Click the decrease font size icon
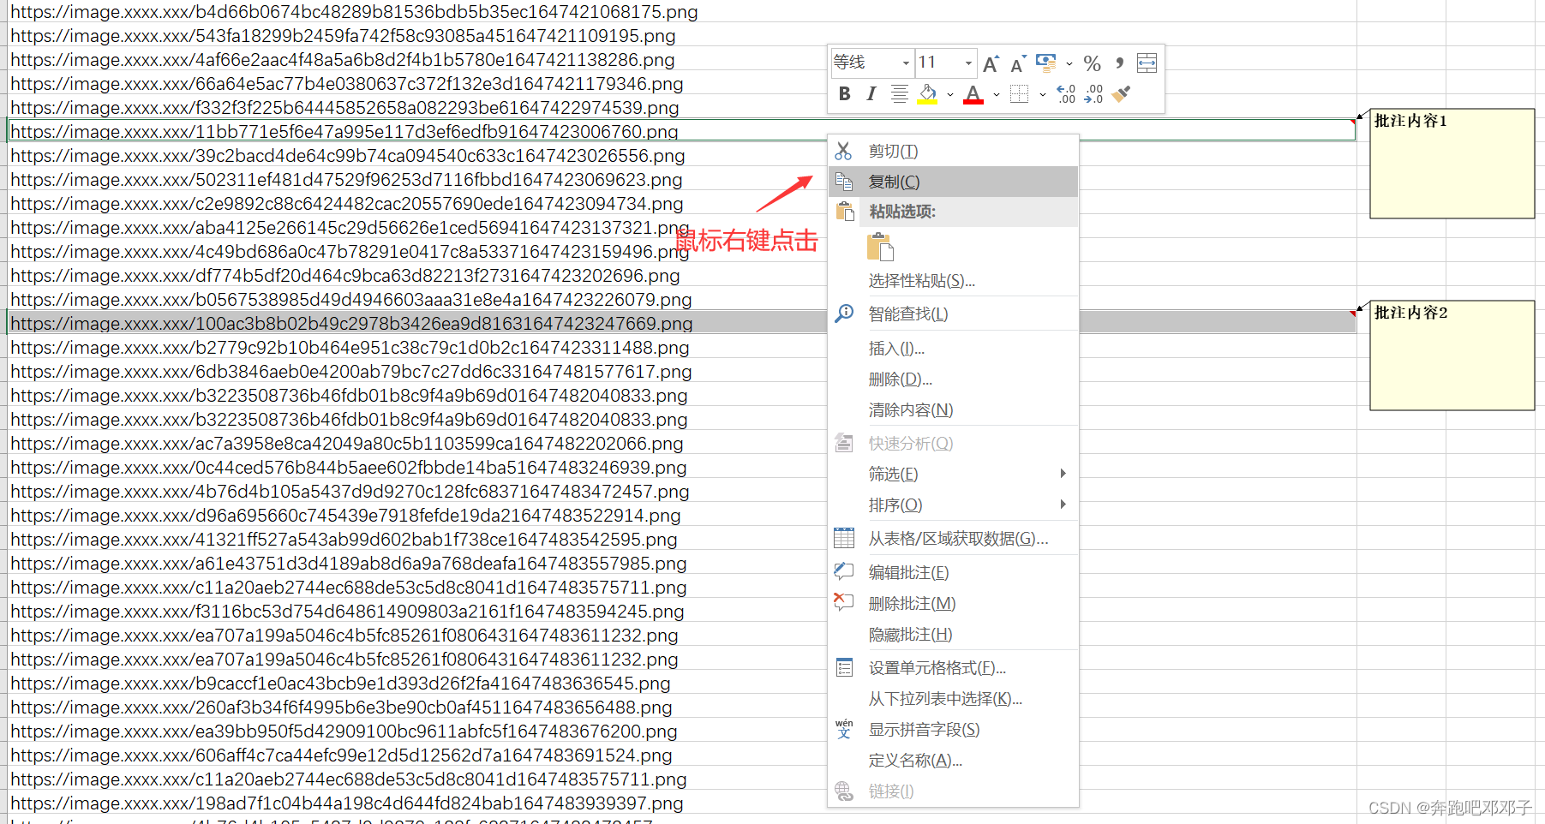The height and width of the screenshot is (824, 1545). pyautogui.click(x=1018, y=63)
